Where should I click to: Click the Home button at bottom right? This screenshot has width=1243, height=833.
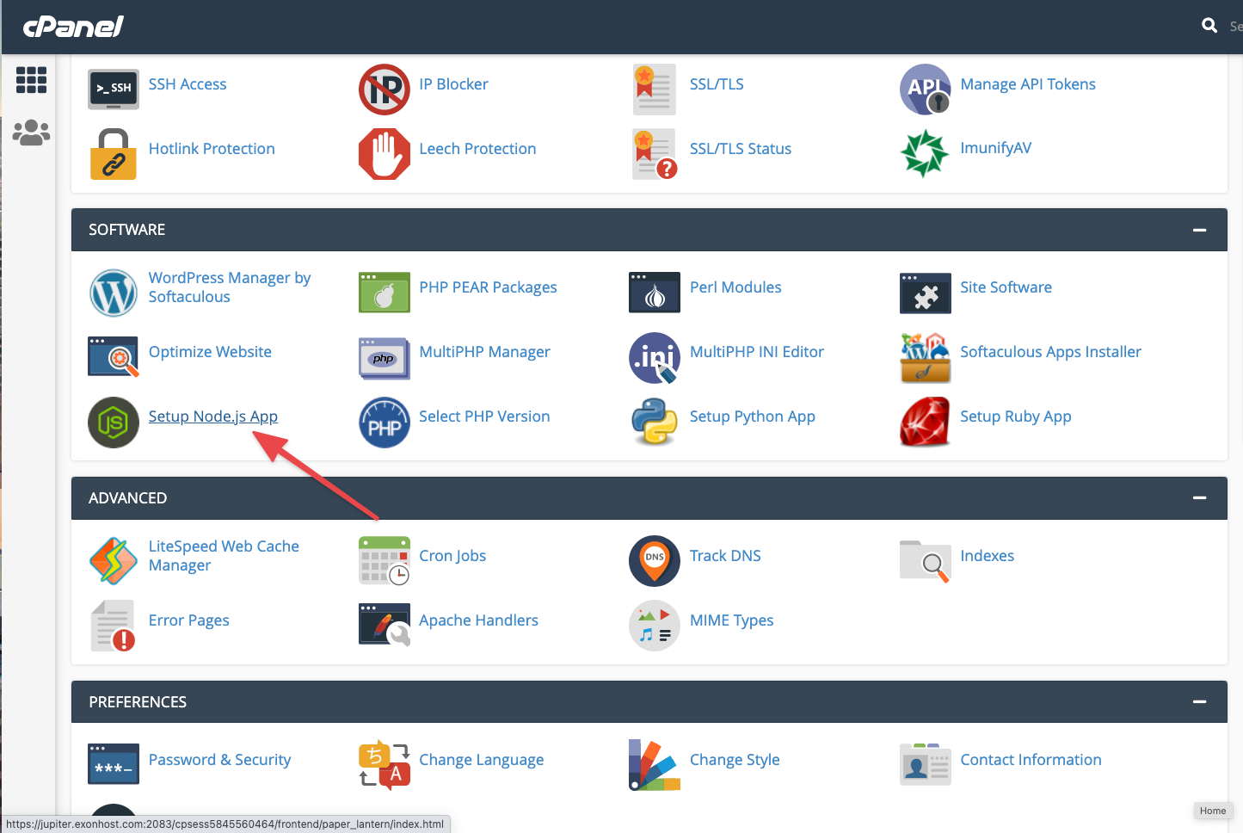(1213, 811)
